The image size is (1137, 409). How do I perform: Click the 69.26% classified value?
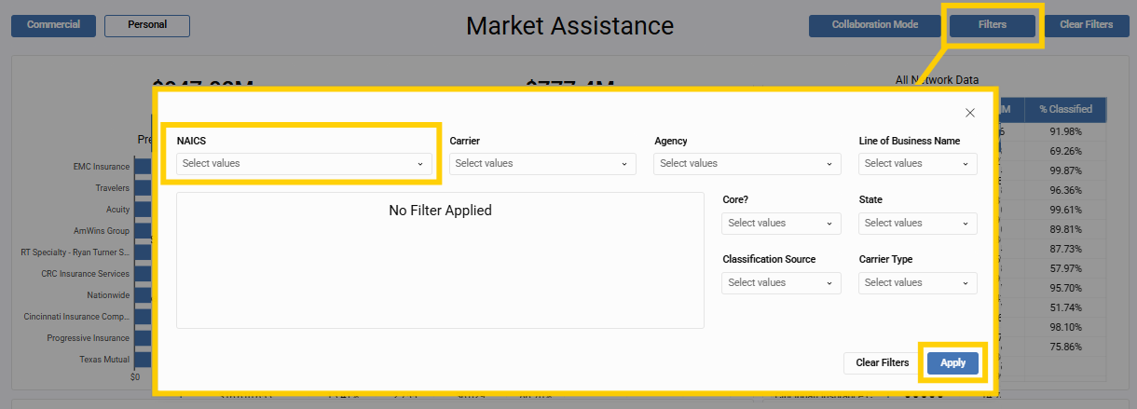tap(1065, 151)
